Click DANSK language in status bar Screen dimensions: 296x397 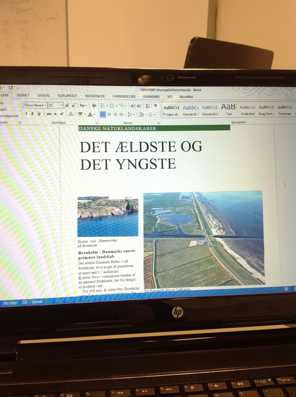(37, 302)
